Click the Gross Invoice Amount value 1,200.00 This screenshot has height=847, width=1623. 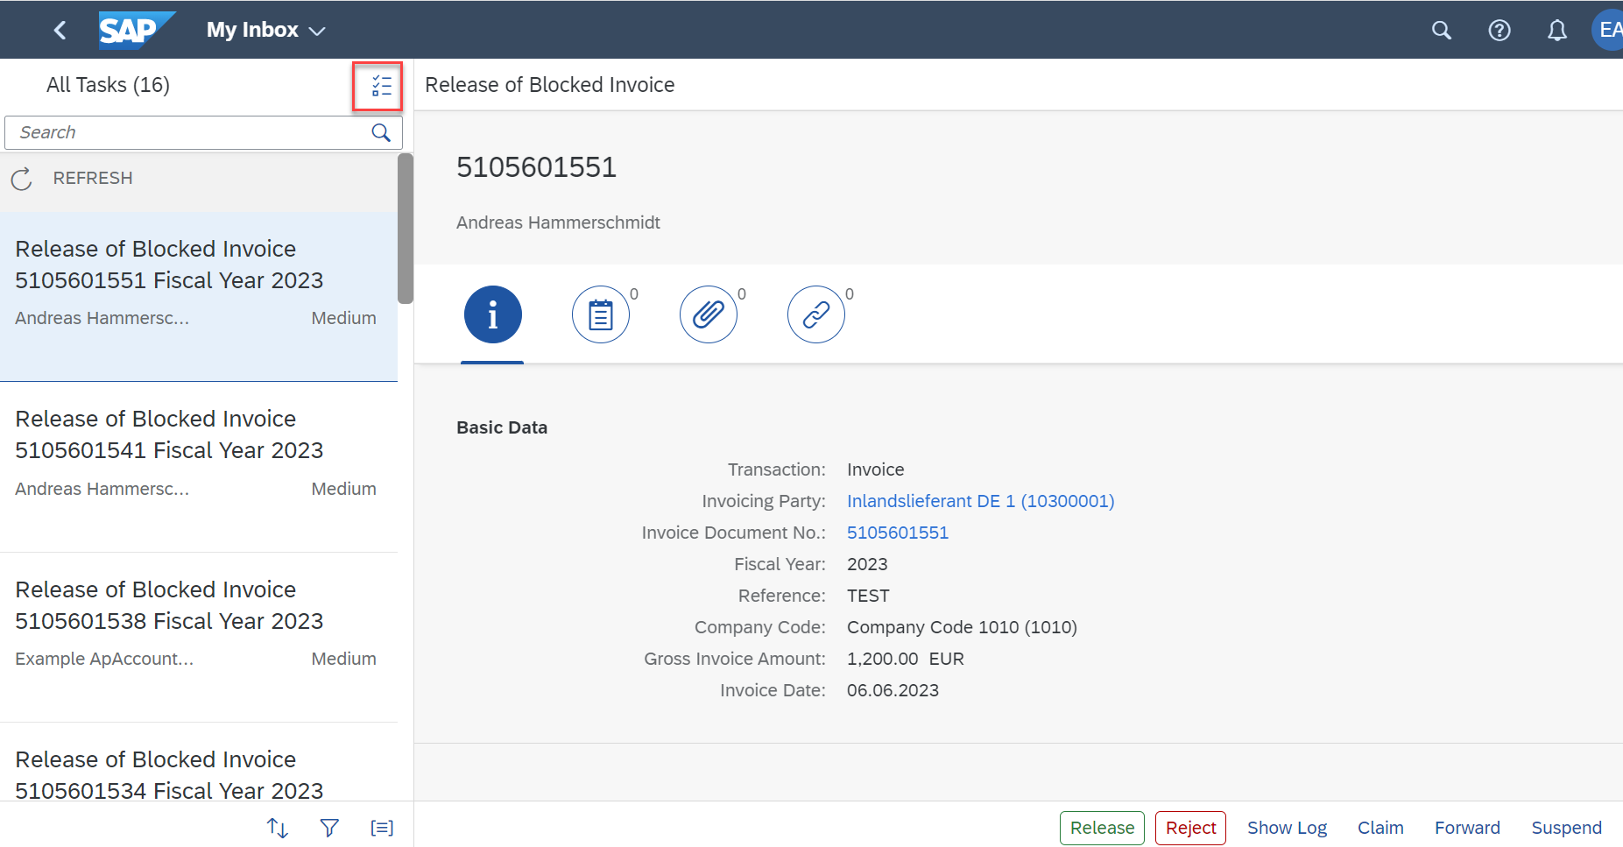[x=883, y=659]
